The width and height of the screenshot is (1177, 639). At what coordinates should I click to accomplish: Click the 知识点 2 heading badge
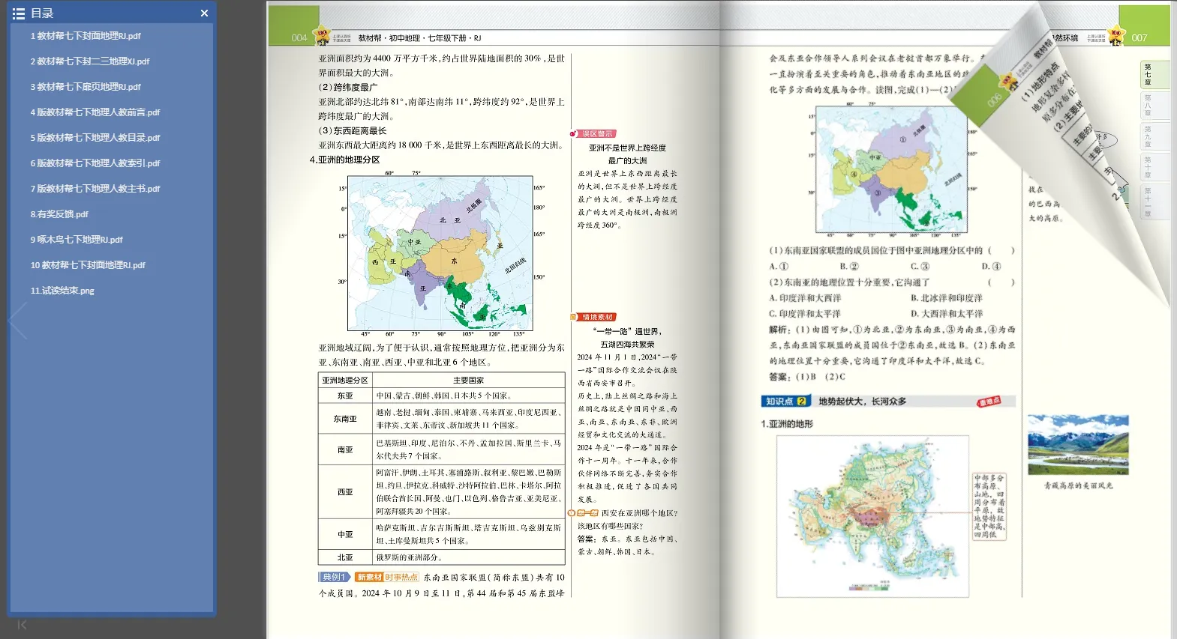pyautogui.click(x=786, y=402)
